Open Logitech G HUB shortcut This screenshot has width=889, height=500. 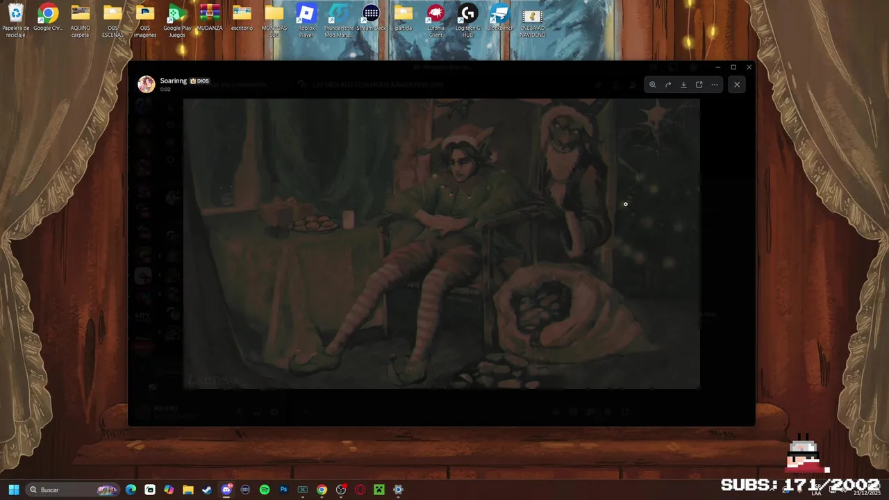click(468, 21)
